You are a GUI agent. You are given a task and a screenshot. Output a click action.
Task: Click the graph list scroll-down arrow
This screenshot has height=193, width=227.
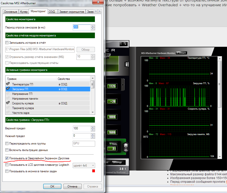[x=92, y=112]
